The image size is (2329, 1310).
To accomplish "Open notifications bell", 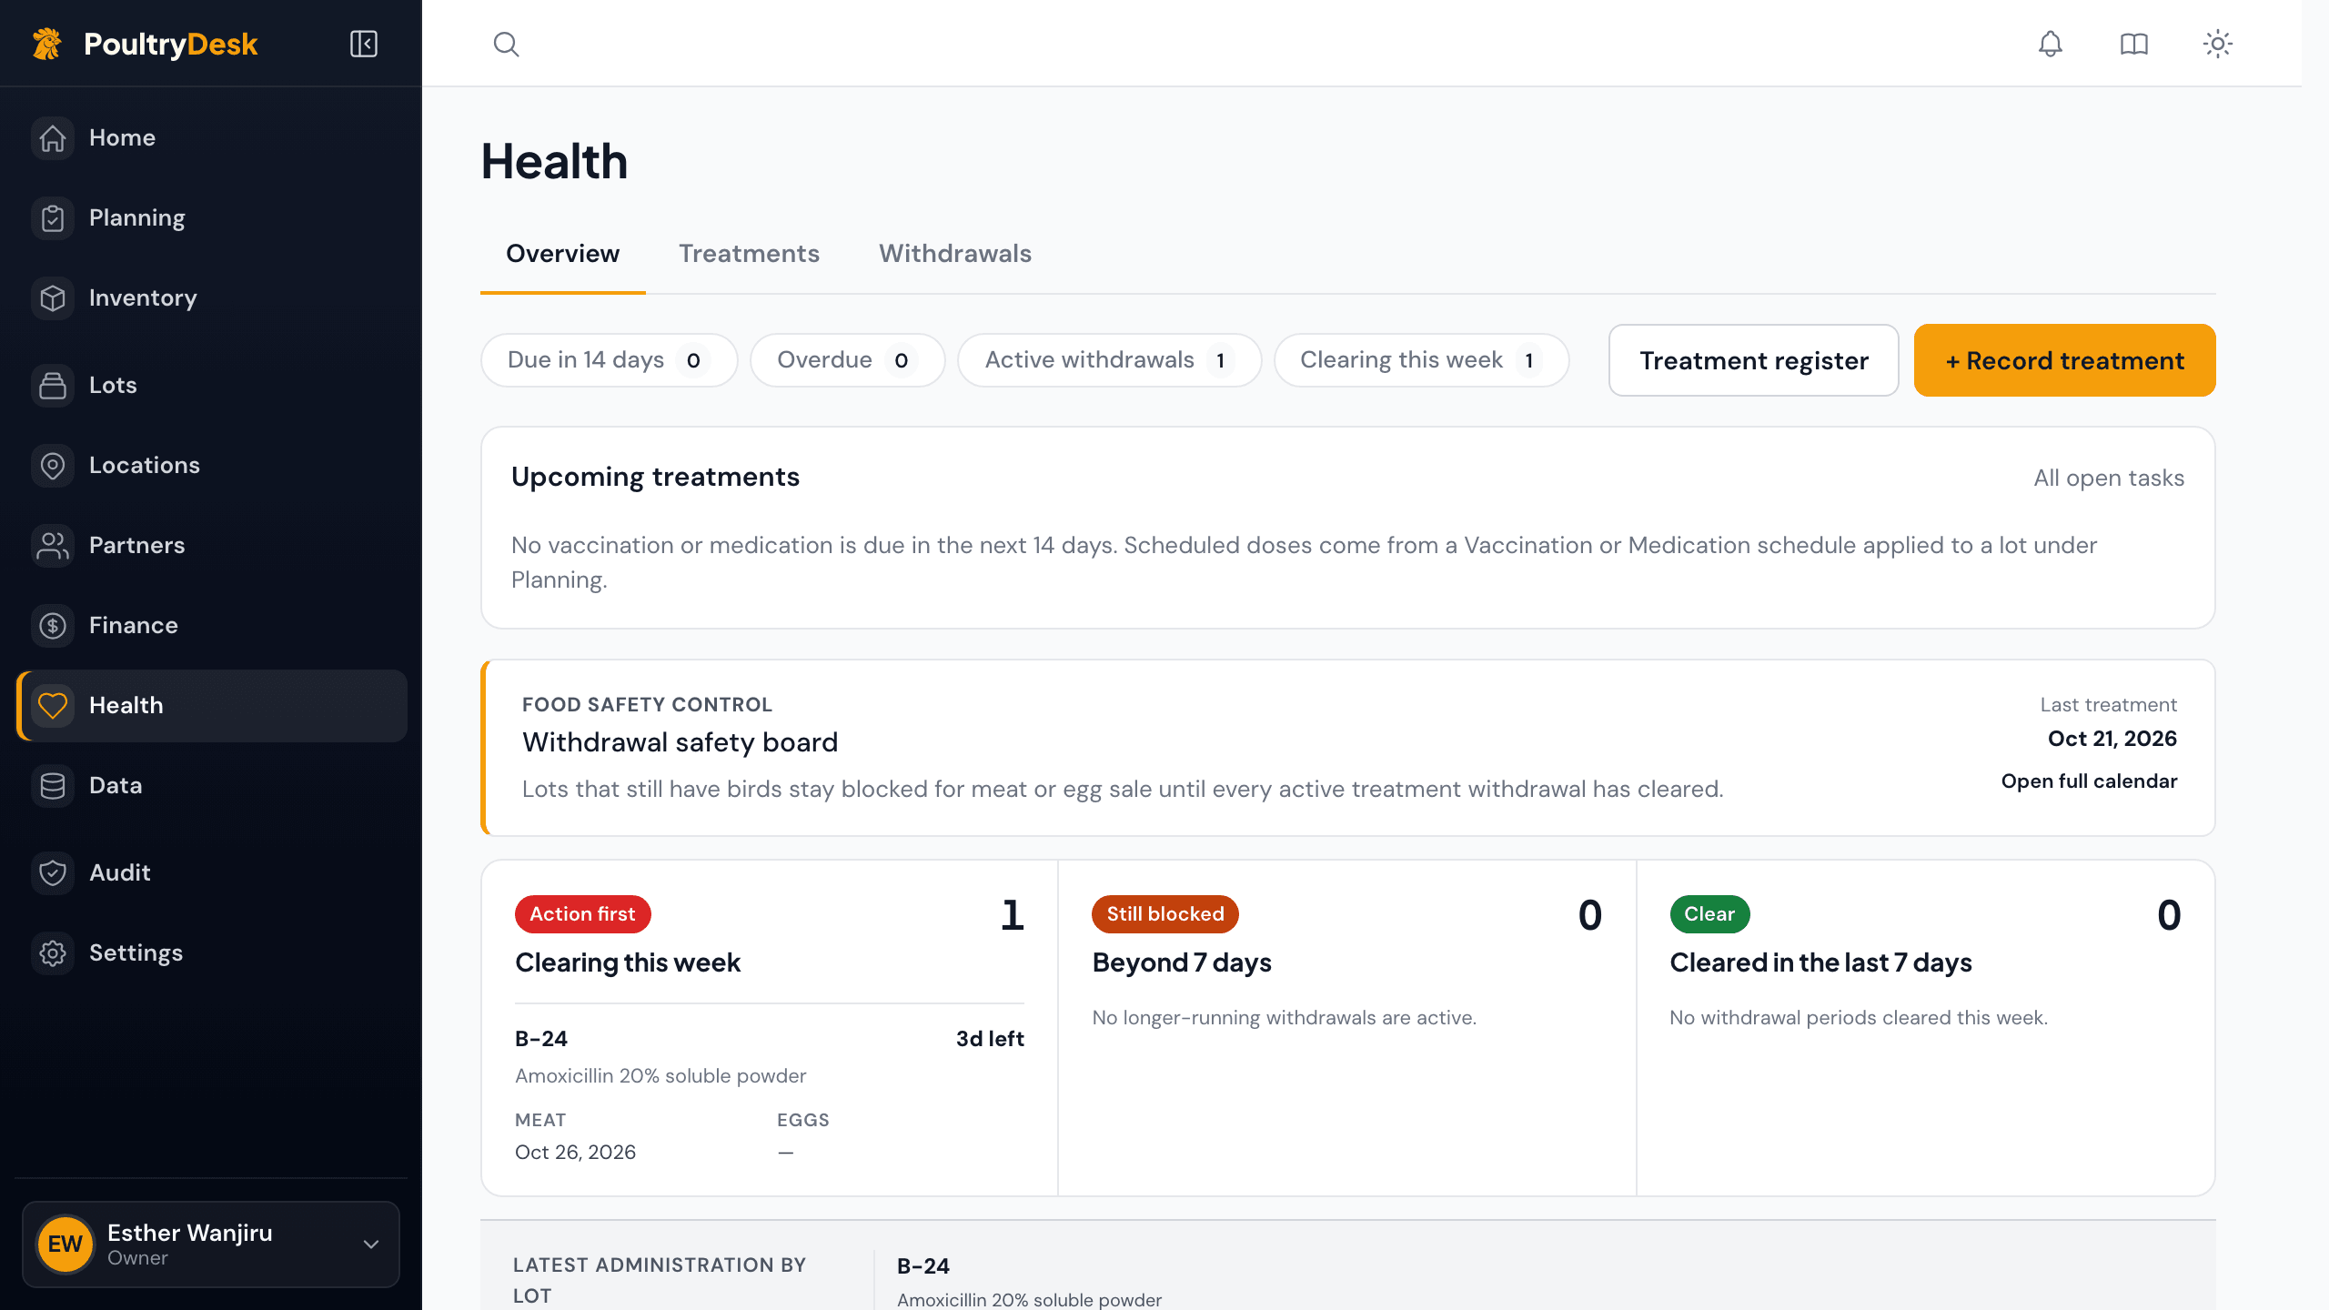I will [x=2050, y=44].
